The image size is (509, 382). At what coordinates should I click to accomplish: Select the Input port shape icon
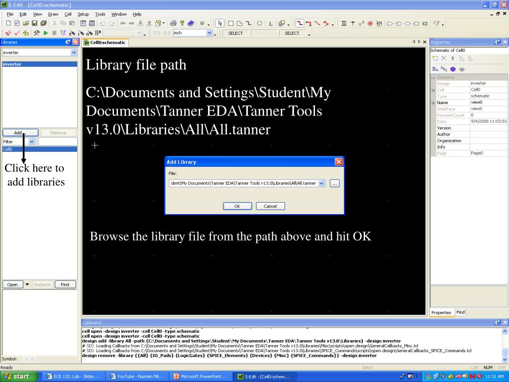point(390,23)
